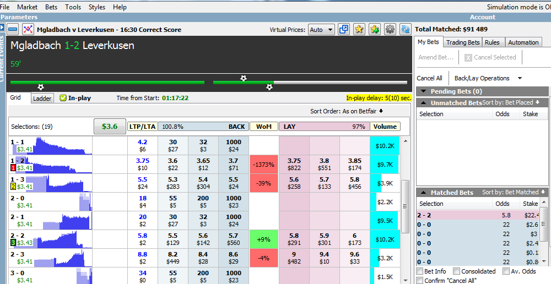Image resolution: width=551 pixels, height=284 pixels.
Task: Back 2 - 2 at 5.7 price cell
Action: point(233,239)
